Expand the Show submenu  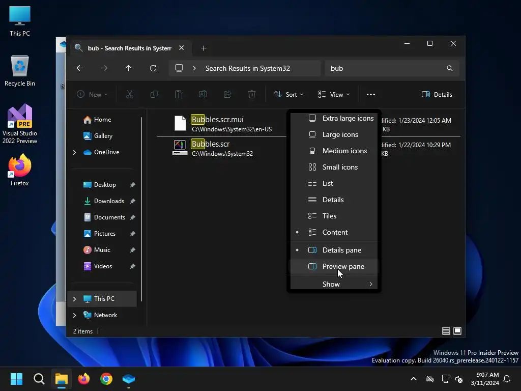coord(334,284)
